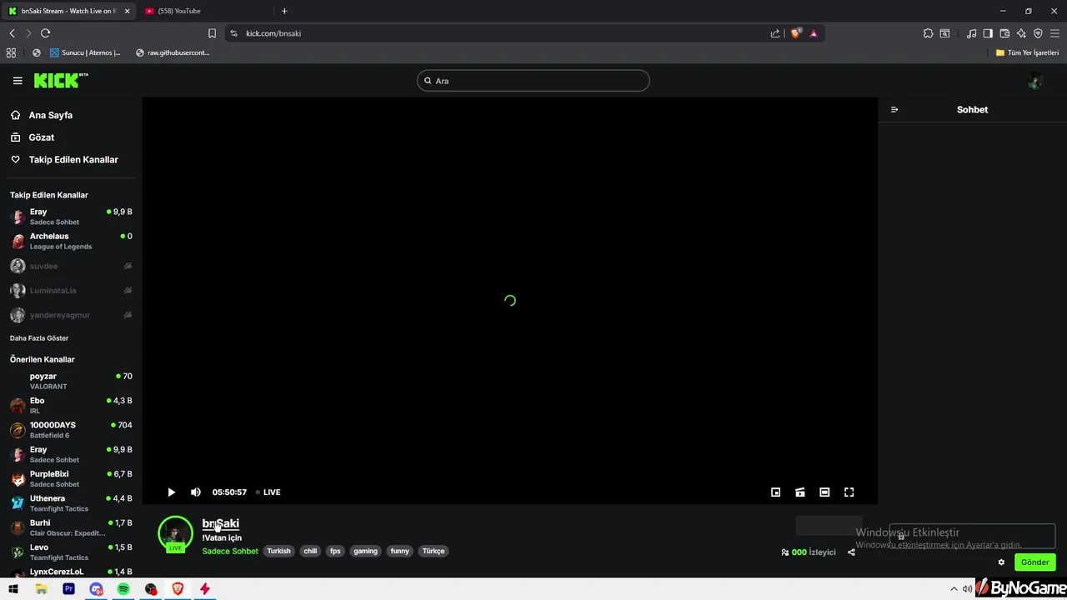This screenshot has height=600, width=1067.
Task: Open Leo AI sparkle icon
Action: (x=1021, y=33)
